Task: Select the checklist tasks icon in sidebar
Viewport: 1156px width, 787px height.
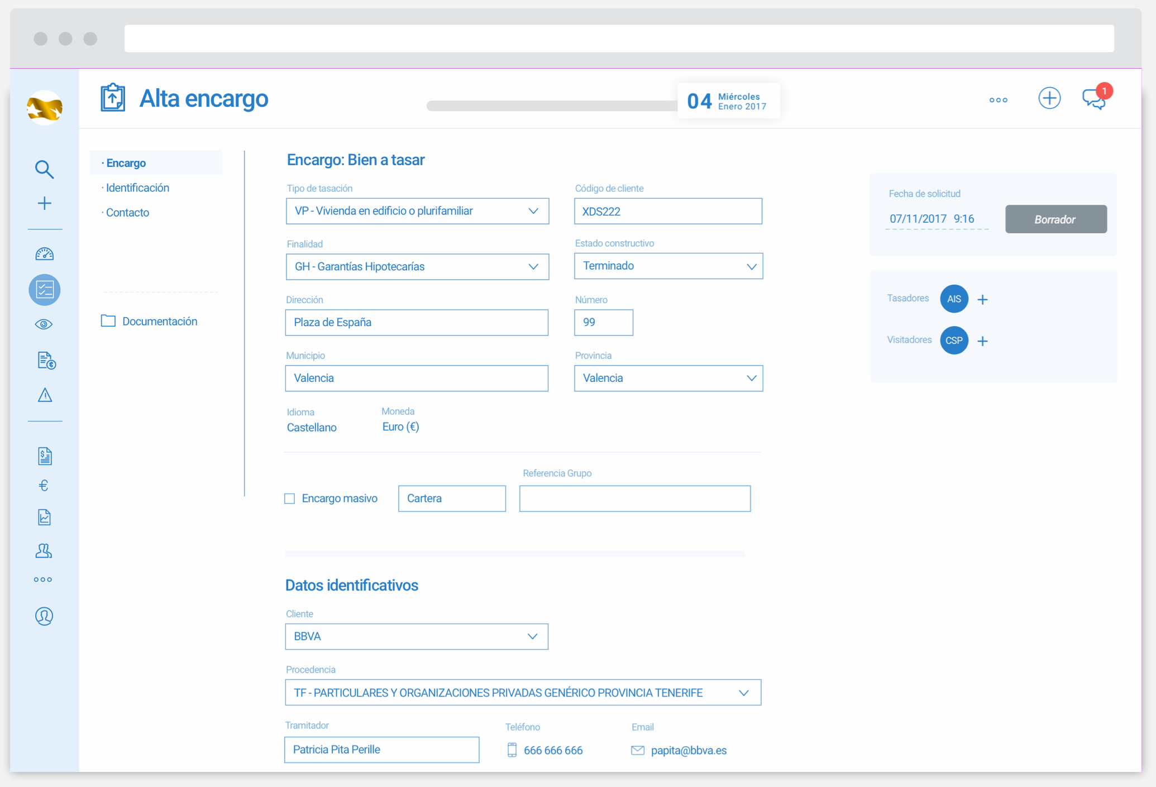Action: coord(44,290)
